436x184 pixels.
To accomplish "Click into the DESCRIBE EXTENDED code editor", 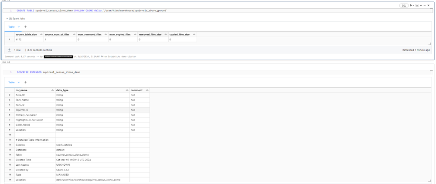I will (131, 72).
